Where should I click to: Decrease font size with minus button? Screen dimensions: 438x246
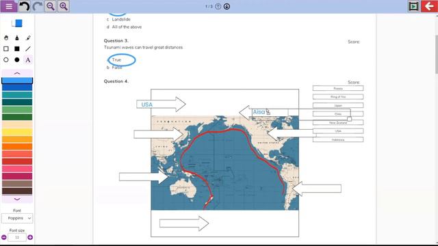(x=4, y=237)
